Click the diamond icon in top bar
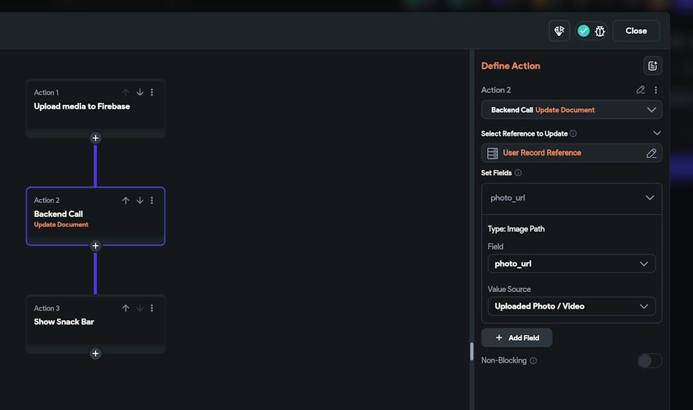Screen dimensions: 693x410 (x=559, y=31)
